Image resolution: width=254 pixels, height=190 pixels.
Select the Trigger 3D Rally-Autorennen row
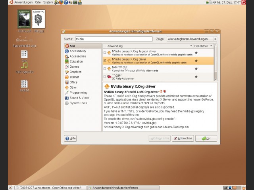(158, 77)
